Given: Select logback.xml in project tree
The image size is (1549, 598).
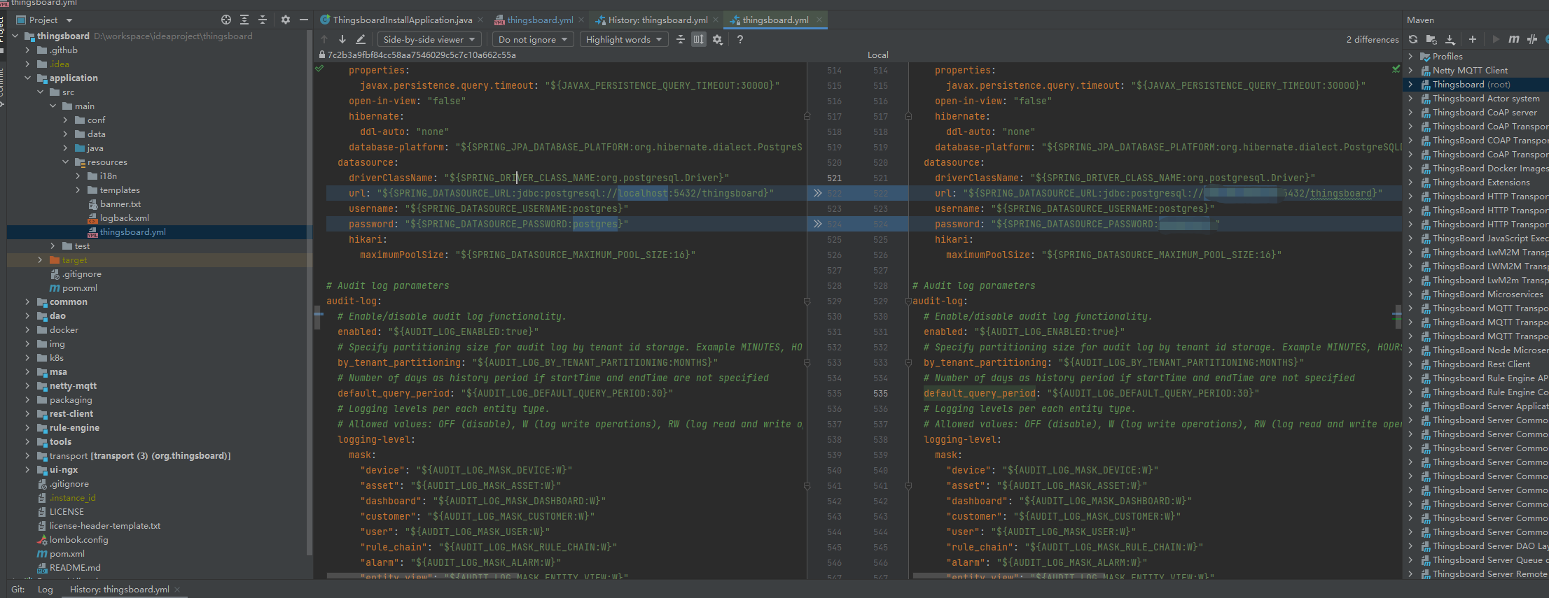Looking at the screenshot, I should 124,218.
